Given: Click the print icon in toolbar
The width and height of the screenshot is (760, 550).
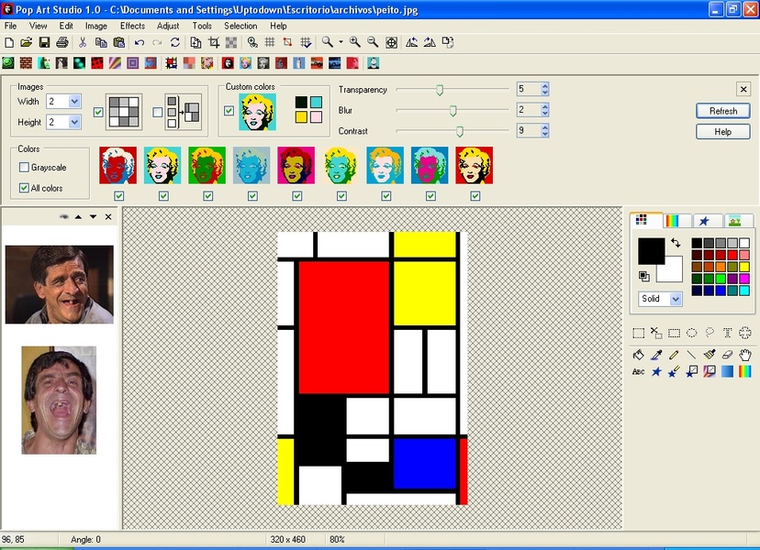Looking at the screenshot, I should (61, 42).
